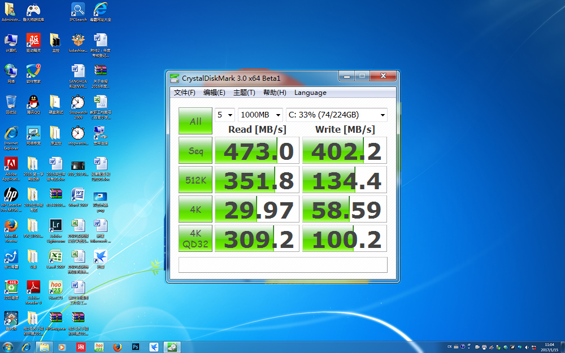
Task: Open the Windows Start menu orb
Action: [x=8, y=346]
